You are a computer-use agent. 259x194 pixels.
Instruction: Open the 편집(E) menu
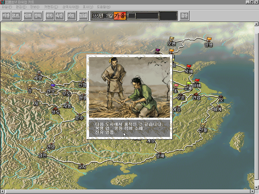coord(21,7)
